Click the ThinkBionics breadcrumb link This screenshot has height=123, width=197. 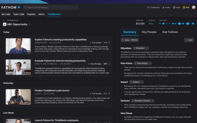(12, 20)
